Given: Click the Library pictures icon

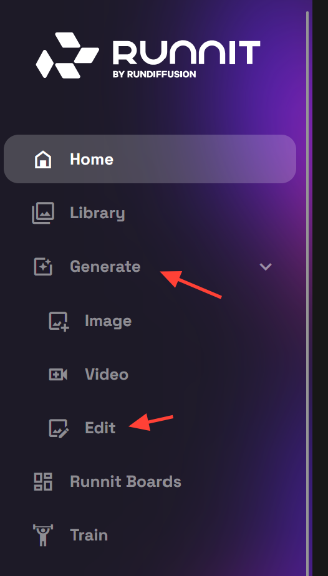Looking at the screenshot, I should [x=43, y=213].
